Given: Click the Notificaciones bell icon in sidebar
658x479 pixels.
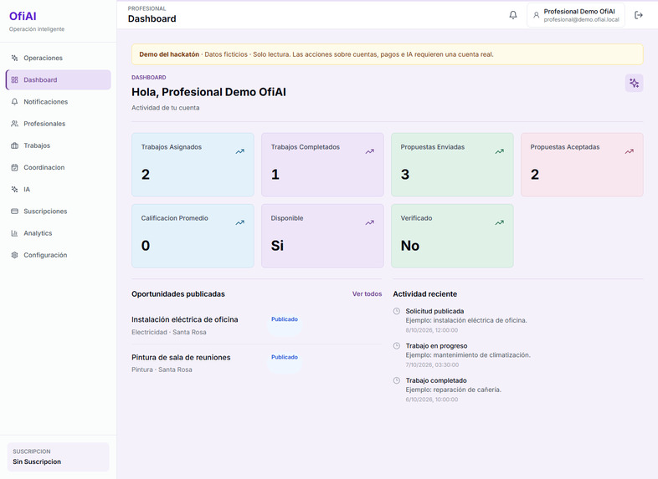Looking at the screenshot, I should pyautogui.click(x=15, y=102).
